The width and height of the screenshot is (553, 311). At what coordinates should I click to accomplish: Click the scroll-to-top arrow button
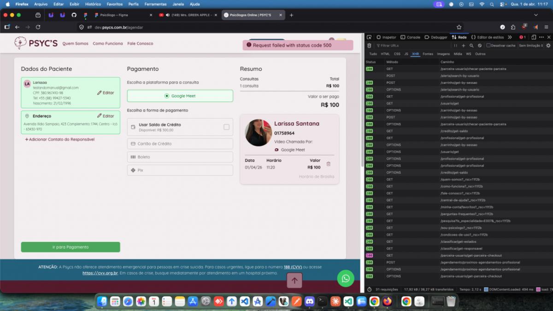tap(294, 280)
